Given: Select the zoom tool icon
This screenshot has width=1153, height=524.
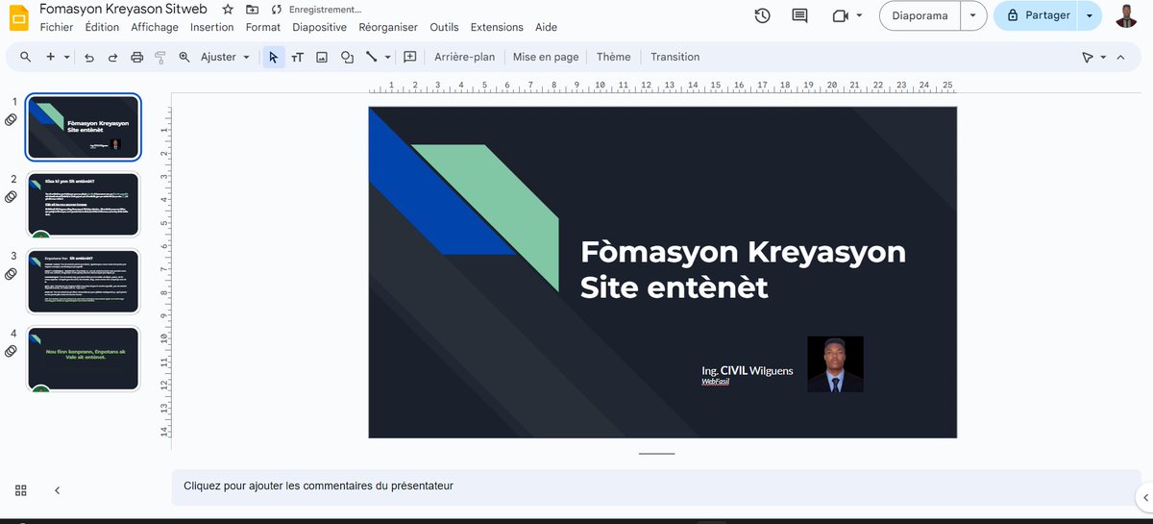Looking at the screenshot, I should (184, 57).
